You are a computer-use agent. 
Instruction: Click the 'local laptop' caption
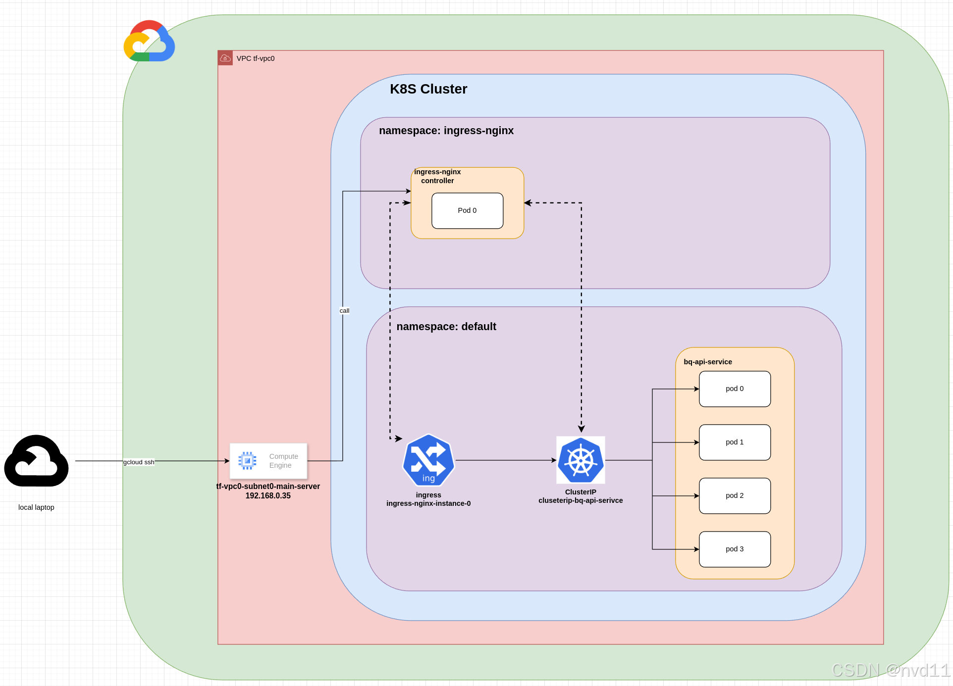coord(36,507)
